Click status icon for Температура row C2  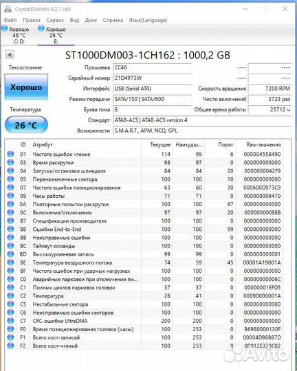[11, 295]
